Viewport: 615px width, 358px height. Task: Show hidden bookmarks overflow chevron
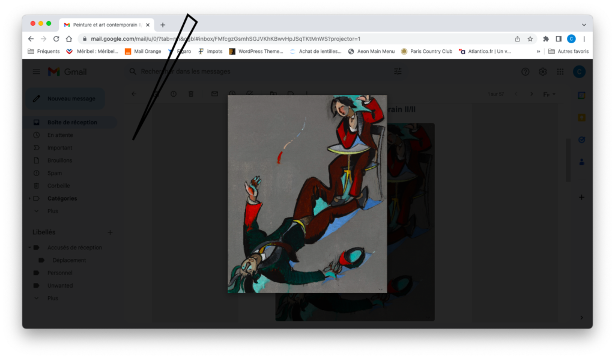click(538, 52)
